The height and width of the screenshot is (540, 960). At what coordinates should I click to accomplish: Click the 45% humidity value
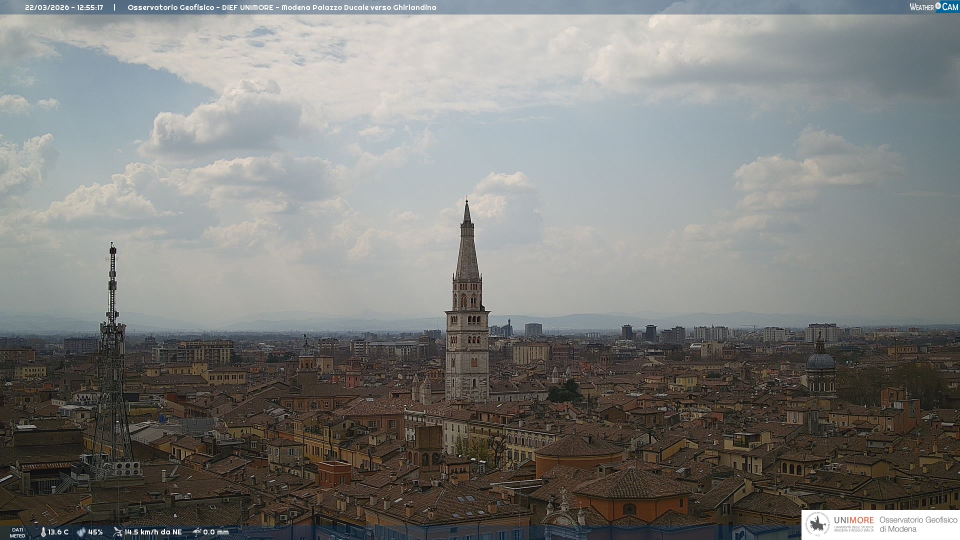coord(95,532)
